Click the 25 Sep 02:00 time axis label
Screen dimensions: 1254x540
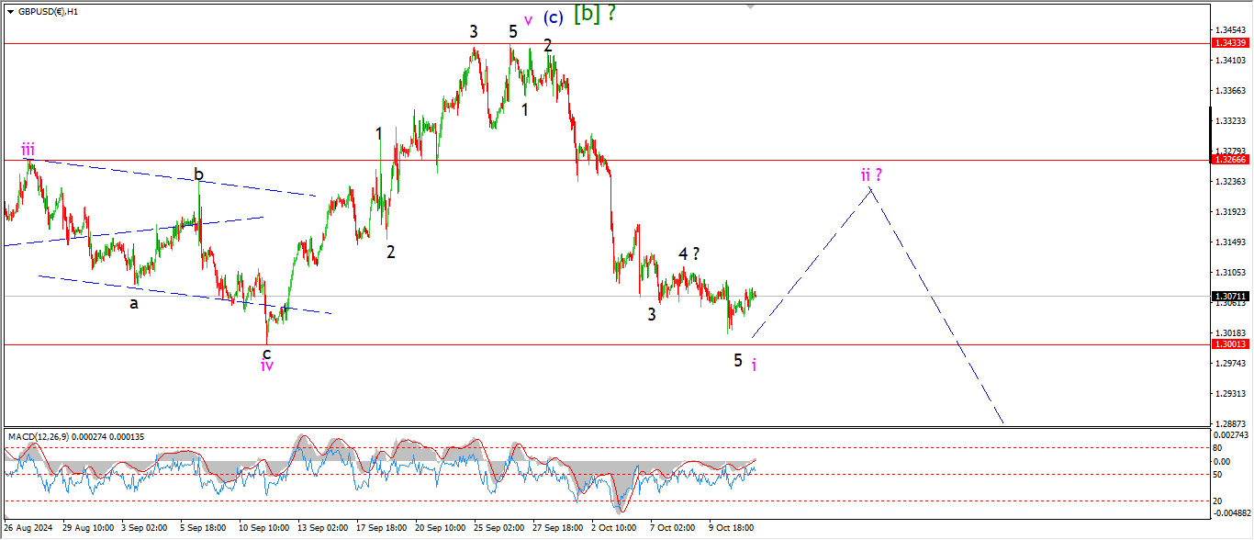pos(499,528)
